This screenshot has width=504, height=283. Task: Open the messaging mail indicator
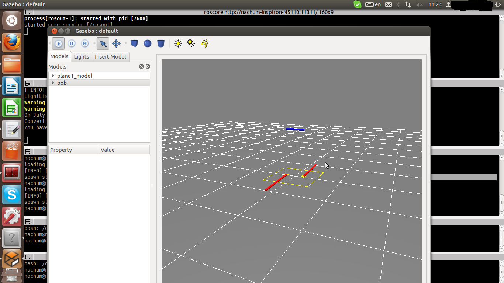(389, 4)
